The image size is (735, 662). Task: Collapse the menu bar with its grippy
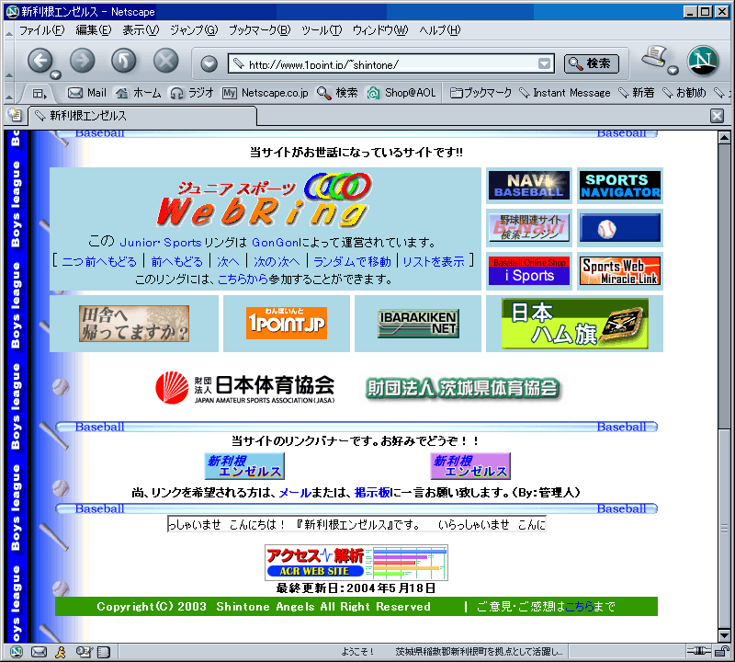tap(9, 31)
